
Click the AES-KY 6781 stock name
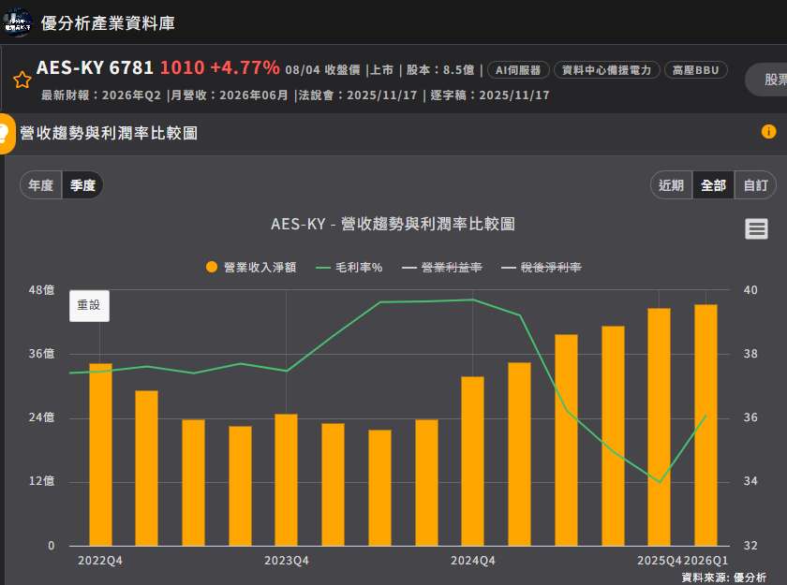tap(95, 67)
